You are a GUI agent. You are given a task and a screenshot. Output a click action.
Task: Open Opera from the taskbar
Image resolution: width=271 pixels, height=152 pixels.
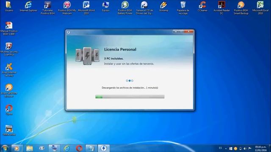(79, 148)
